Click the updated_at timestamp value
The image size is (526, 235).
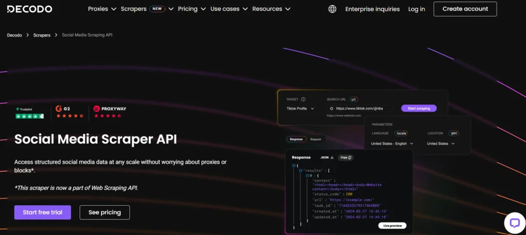click(x=365, y=217)
